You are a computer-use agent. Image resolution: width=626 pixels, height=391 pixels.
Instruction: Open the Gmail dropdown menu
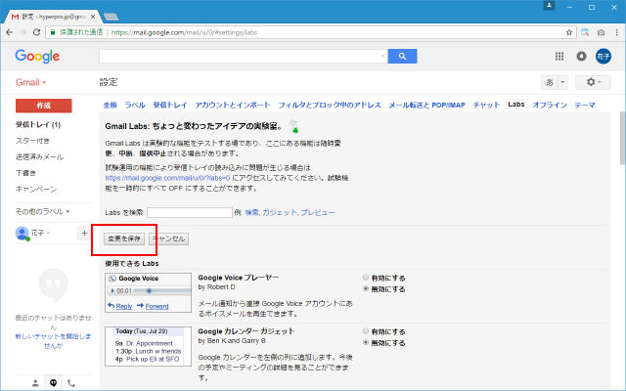30,82
